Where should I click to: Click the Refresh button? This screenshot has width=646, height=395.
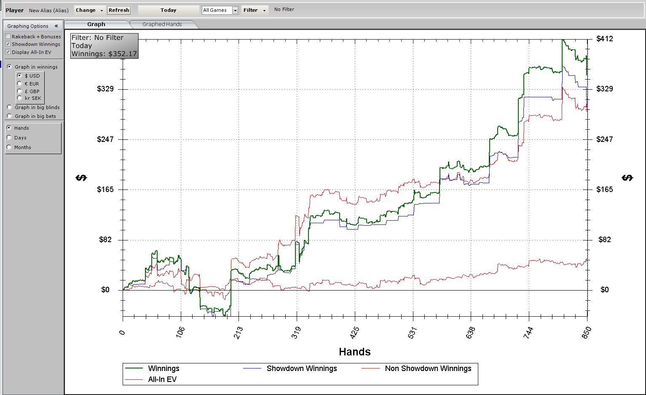point(119,10)
